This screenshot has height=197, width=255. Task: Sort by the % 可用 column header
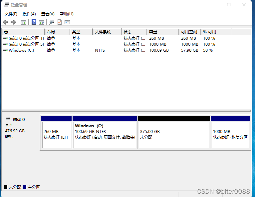[216, 32]
